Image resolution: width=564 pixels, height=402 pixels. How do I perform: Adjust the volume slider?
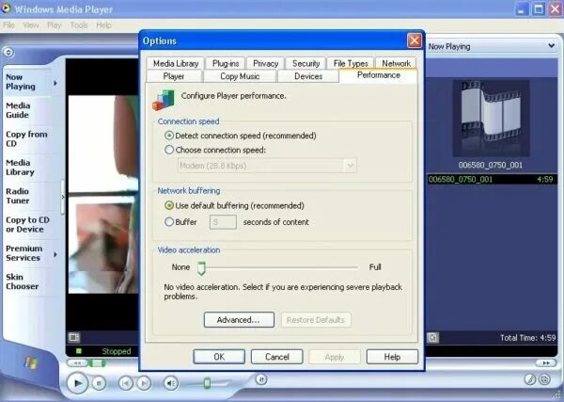click(207, 383)
